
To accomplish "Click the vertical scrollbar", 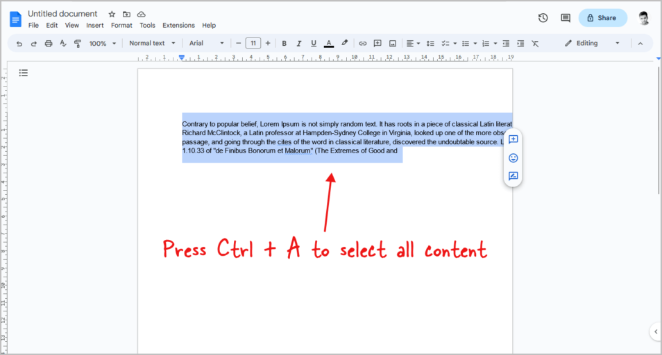I will coord(659,131).
